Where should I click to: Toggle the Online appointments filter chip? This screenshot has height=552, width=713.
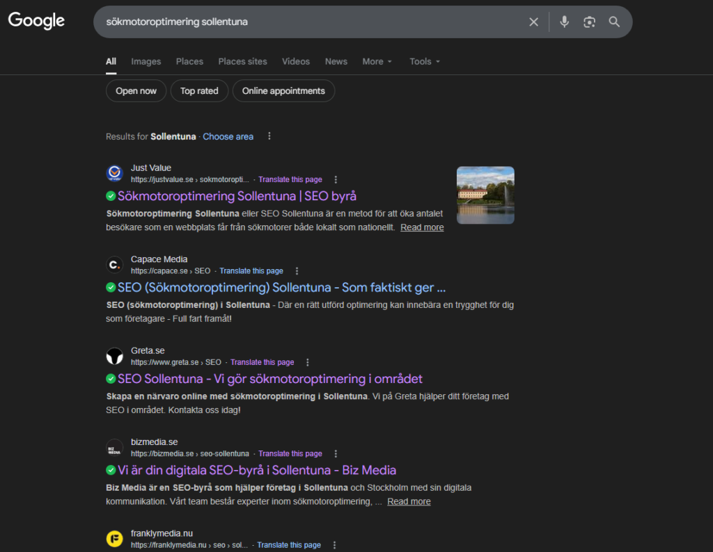283,91
